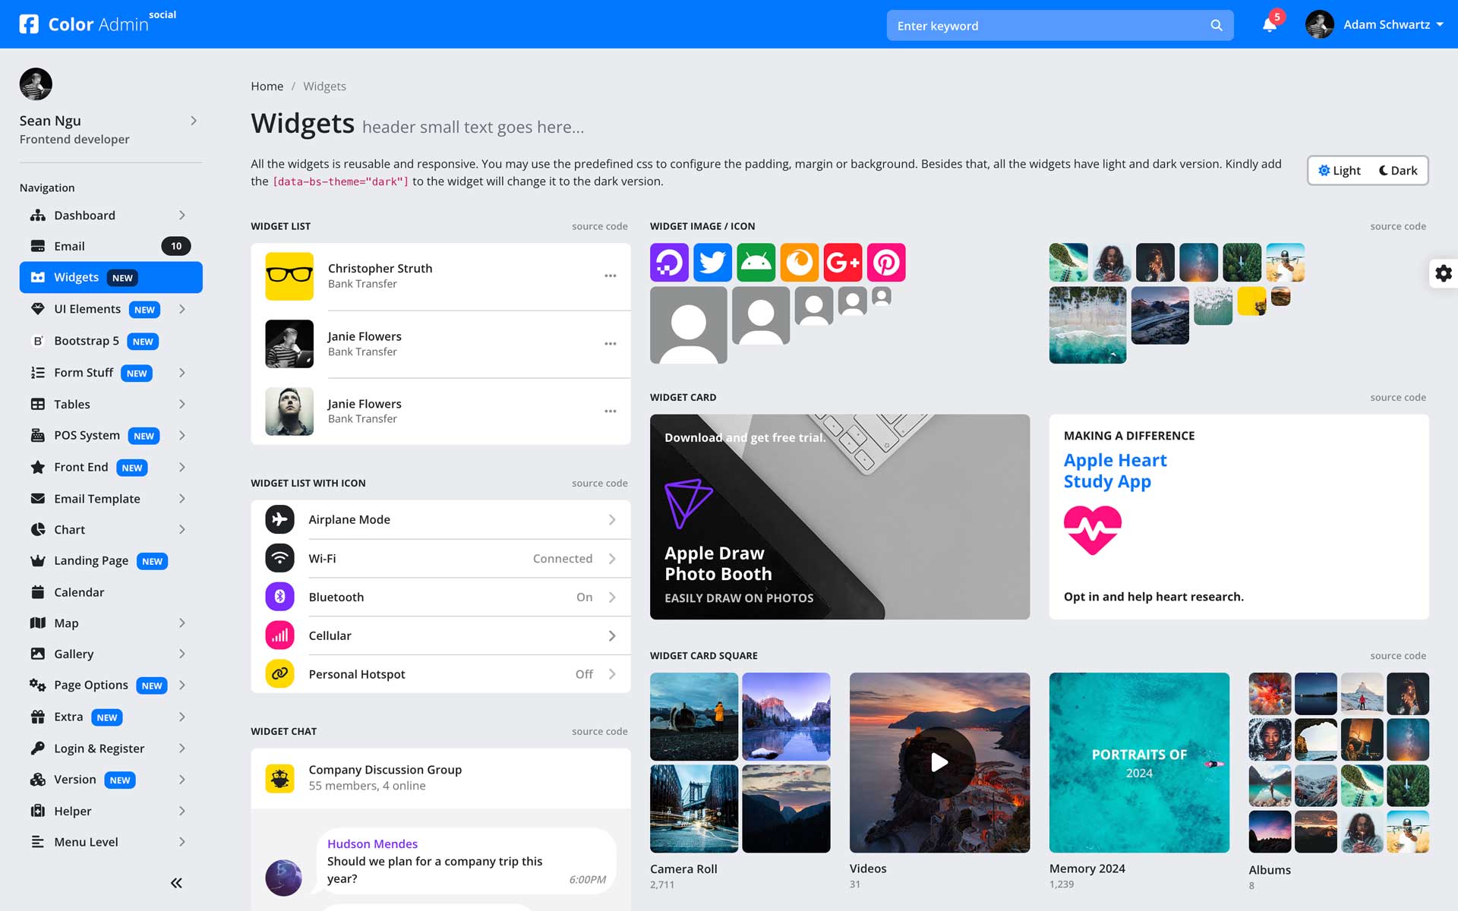Viewport: 1458px width, 911px height.
Task: Expand the Dashboard menu chevron
Action: point(182,216)
